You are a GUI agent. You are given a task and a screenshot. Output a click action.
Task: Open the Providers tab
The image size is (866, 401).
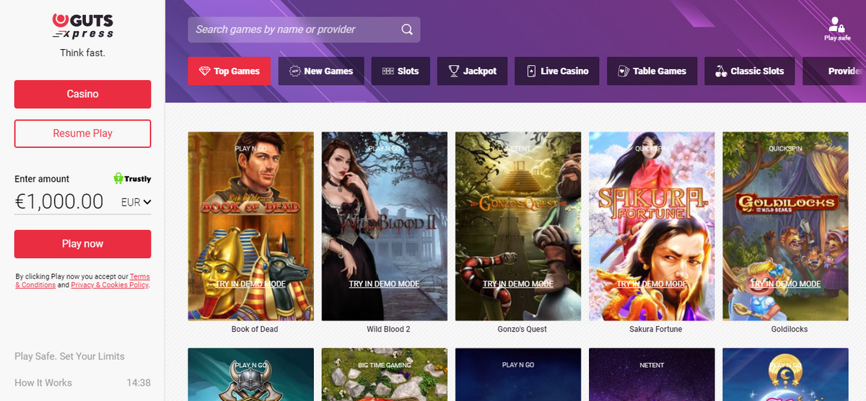834,71
